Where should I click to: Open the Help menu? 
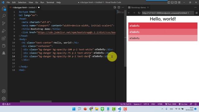click(58, 2)
